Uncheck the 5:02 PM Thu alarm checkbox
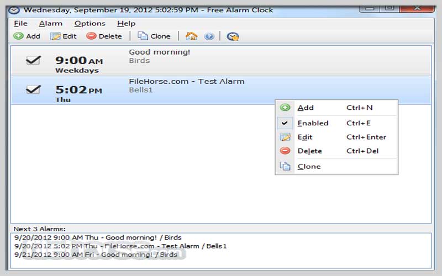This screenshot has height=276, width=442. [33, 89]
